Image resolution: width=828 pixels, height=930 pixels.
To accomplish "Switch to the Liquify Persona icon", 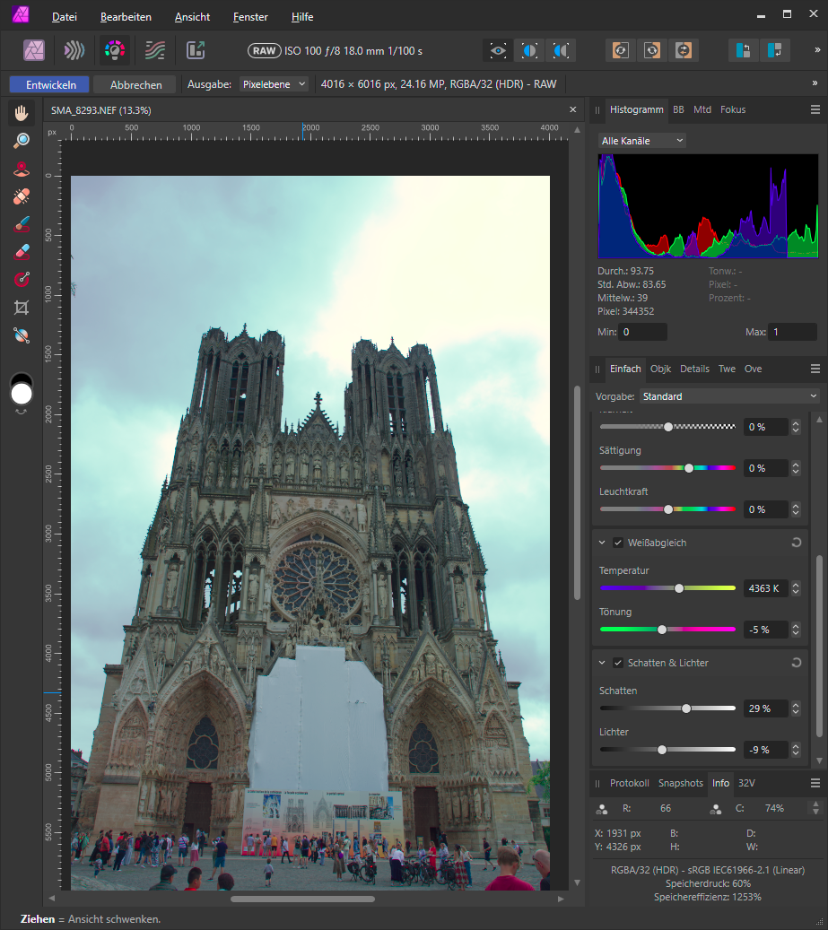I will tap(74, 50).
